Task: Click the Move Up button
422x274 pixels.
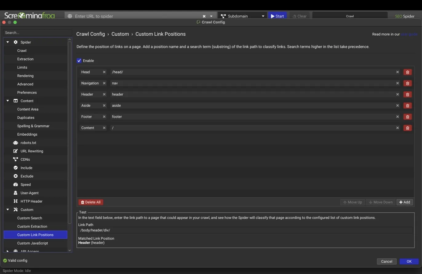Action: [x=352, y=202]
